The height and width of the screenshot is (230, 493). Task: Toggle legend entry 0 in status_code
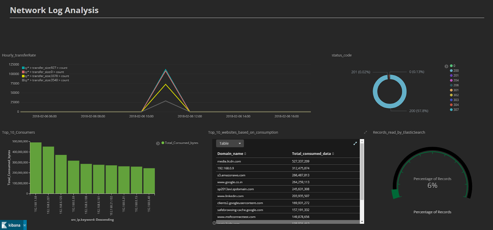(452, 66)
